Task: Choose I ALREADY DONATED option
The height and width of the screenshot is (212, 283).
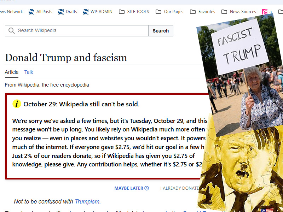Action: pyautogui.click(x=180, y=188)
